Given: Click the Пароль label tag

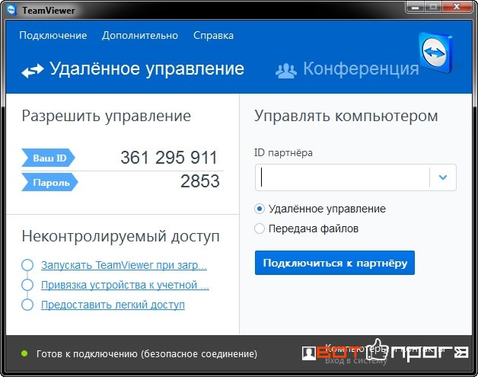Looking at the screenshot, I should [49, 182].
